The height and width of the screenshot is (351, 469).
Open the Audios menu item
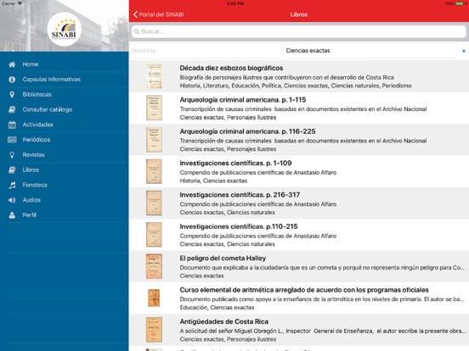[x=65, y=200]
